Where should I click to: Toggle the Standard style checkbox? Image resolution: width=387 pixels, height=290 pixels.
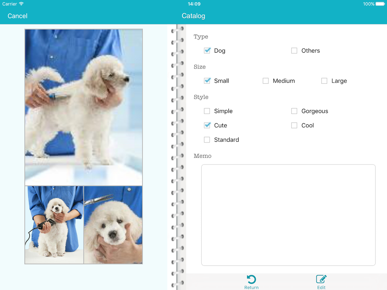tap(207, 140)
